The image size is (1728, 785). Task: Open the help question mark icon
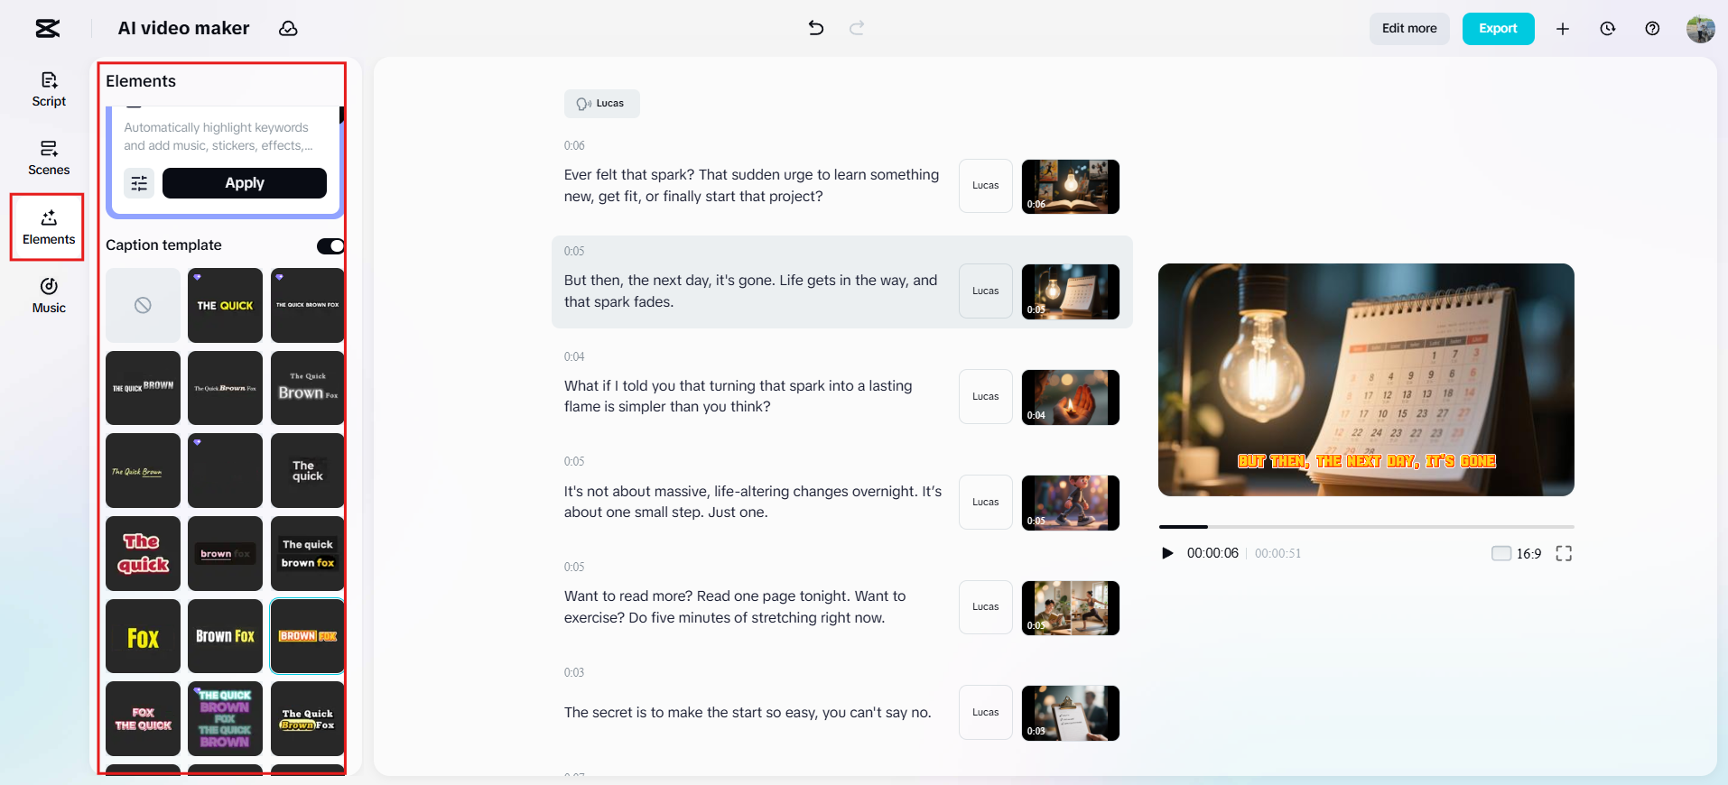[x=1652, y=29]
